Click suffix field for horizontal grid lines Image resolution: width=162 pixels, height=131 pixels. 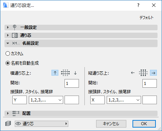(72, 100)
